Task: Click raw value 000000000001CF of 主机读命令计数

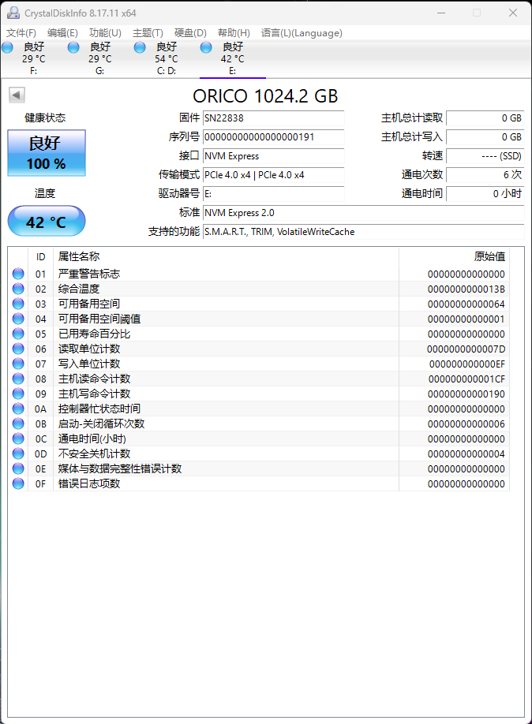Action: [466, 379]
